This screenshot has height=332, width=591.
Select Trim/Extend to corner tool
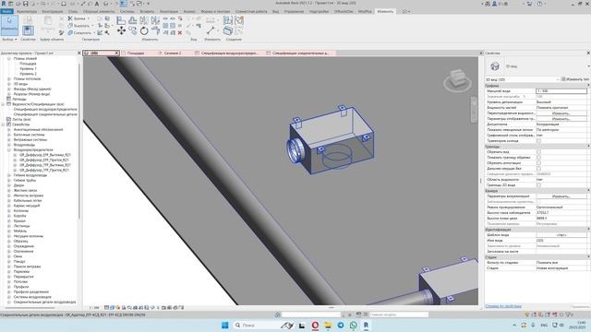click(x=155, y=30)
